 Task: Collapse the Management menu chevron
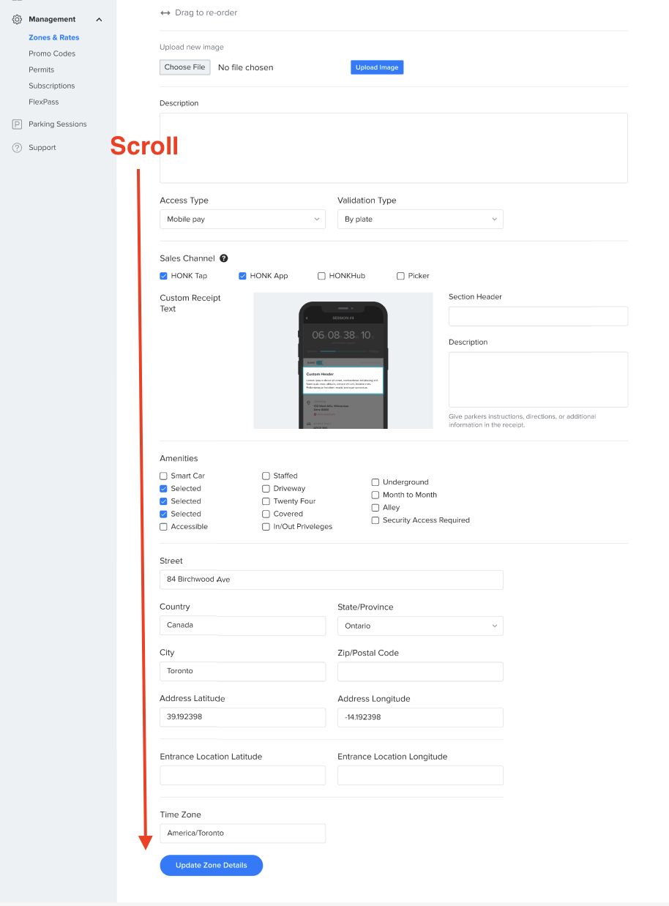99,20
